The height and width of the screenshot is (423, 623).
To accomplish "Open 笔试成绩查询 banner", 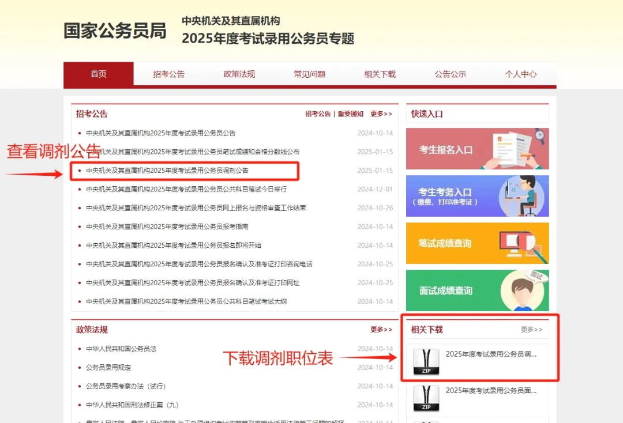I will click(477, 243).
